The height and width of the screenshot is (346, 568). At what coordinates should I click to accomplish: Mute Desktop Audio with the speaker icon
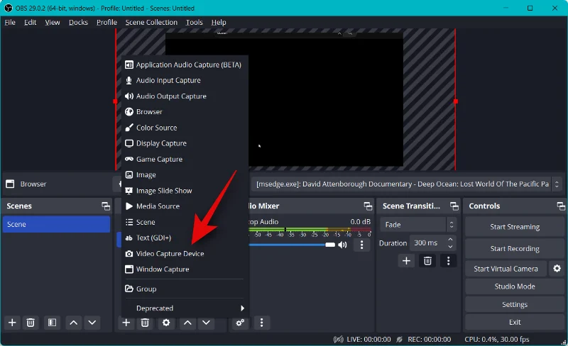coord(342,245)
